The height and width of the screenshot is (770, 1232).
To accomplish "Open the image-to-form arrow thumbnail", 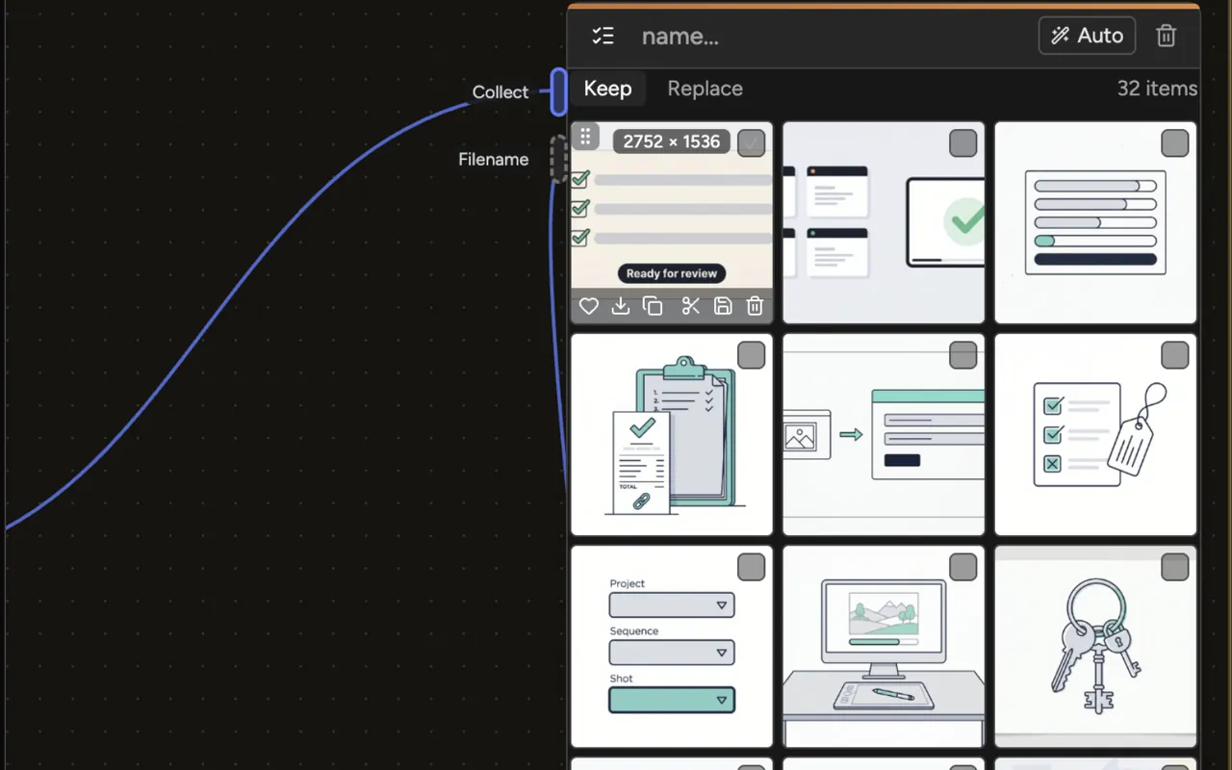I will pos(884,434).
